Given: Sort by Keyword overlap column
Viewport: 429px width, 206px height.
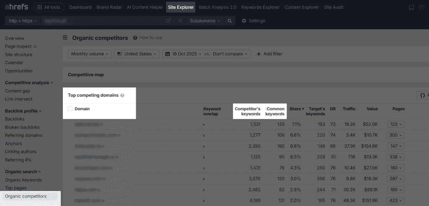Looking at the screenshot, I should [x=212, y=111].
